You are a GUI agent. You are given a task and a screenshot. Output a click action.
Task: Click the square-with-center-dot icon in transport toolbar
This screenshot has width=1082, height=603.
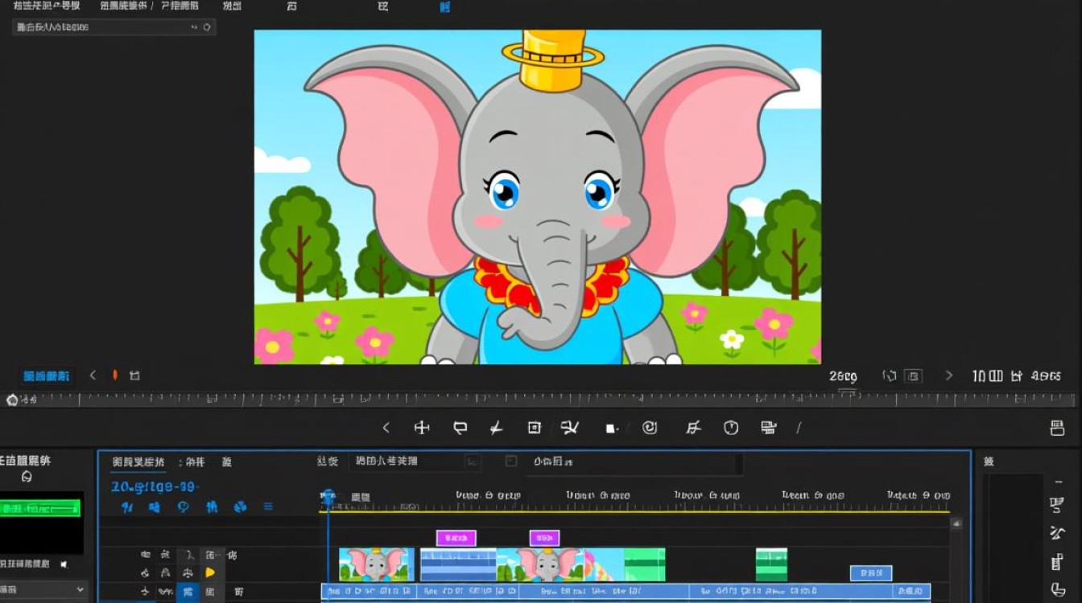[534, 428]
